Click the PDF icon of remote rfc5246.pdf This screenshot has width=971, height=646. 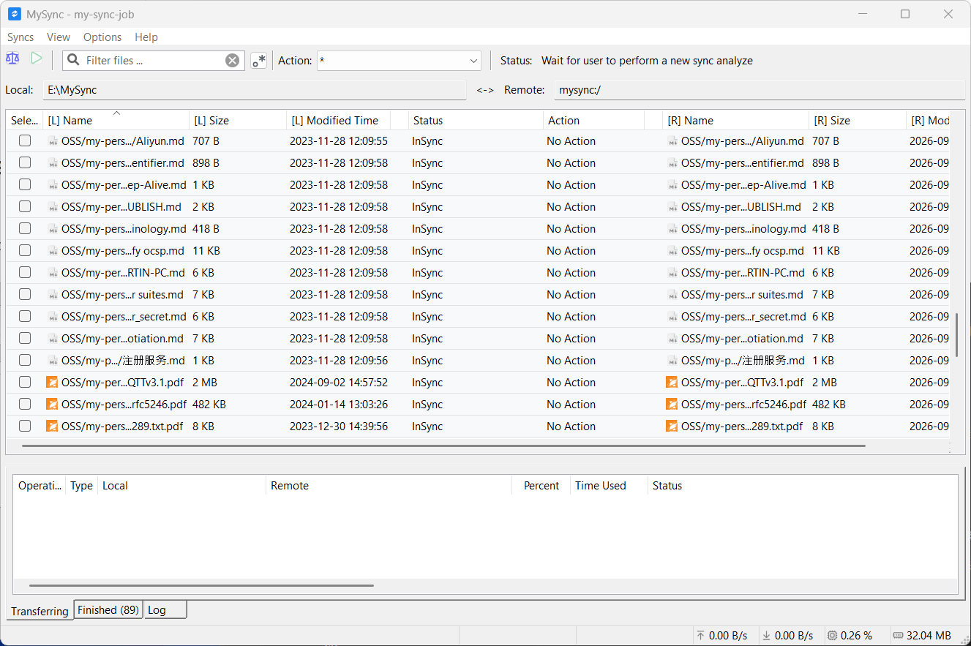point(672,404)
